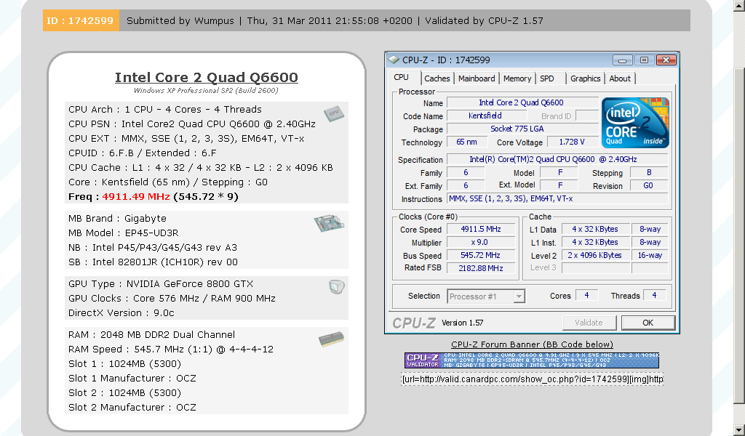Click the page scrollbar down arrow
The image size is (745, 436).
[740, 431]
